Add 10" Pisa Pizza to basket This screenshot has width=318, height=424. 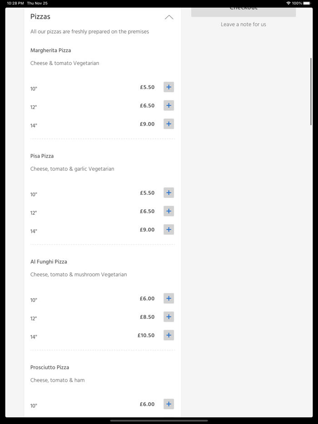tap(169, 193)
